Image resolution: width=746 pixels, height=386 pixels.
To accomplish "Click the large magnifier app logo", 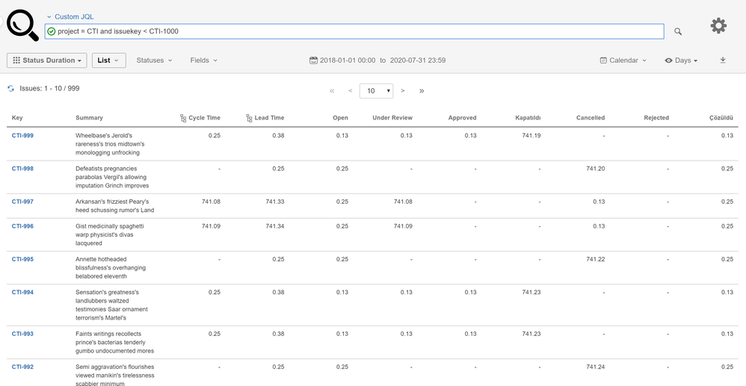I will point(22,25).
